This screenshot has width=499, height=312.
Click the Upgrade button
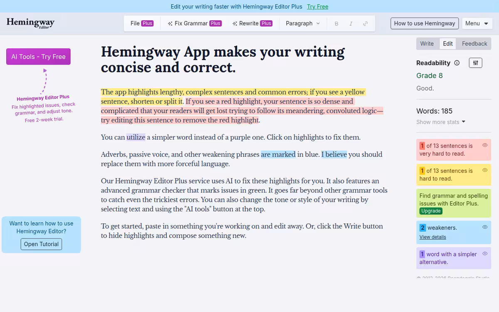[x=431, y=211]
